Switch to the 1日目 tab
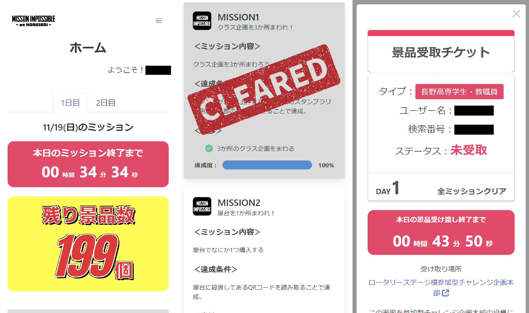 pos(70,103)
